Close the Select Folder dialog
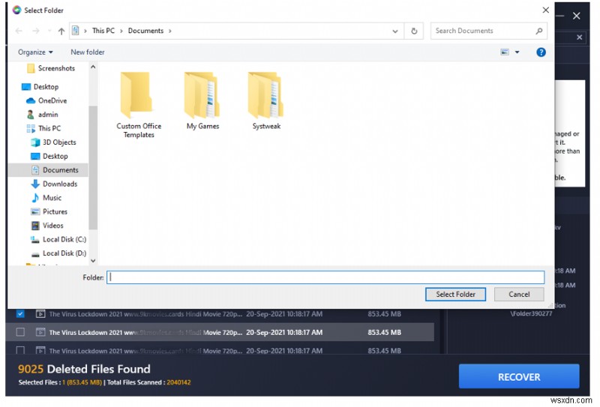This screenshot has width=600, height=407. tap(546, 10)
